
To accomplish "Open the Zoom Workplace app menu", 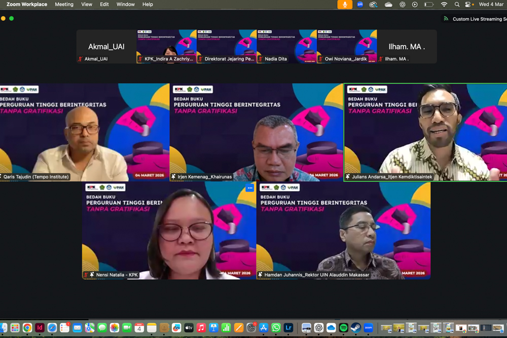I will (27, 5).
